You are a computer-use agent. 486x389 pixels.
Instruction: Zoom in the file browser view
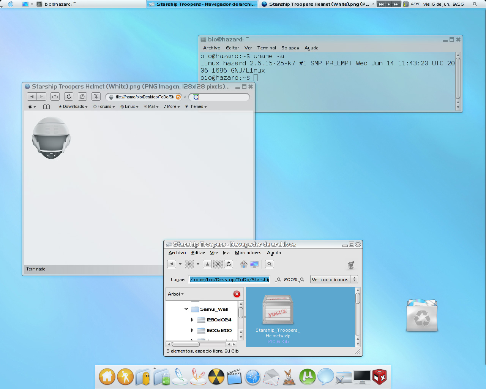point(301,280)
